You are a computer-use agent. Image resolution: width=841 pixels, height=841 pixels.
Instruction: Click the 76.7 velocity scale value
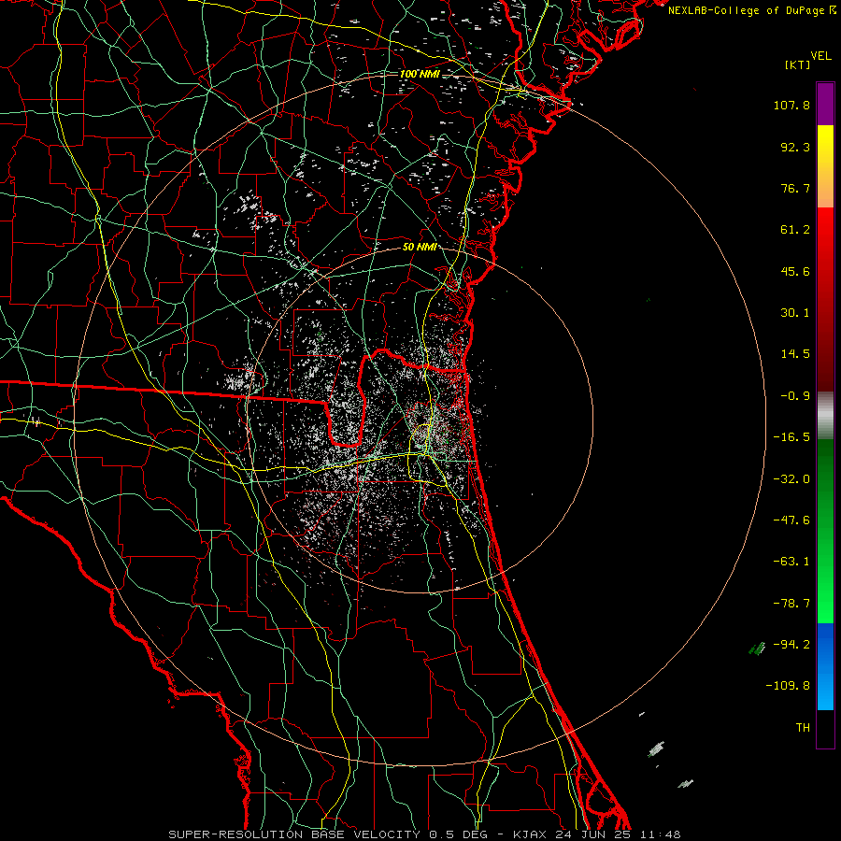pos(795,188)
